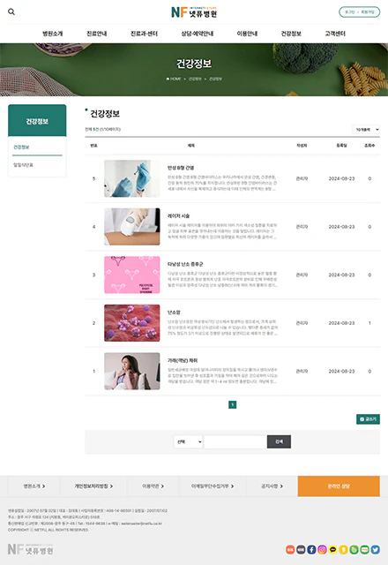Expand the 10개씩 items-per-page dropdown
The height and width of the screenshot is (565, 388).
pyautogui.click(x=366, y=130)
